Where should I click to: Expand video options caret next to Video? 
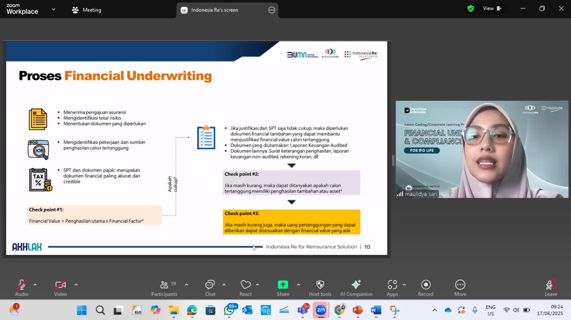click(76, 285)
